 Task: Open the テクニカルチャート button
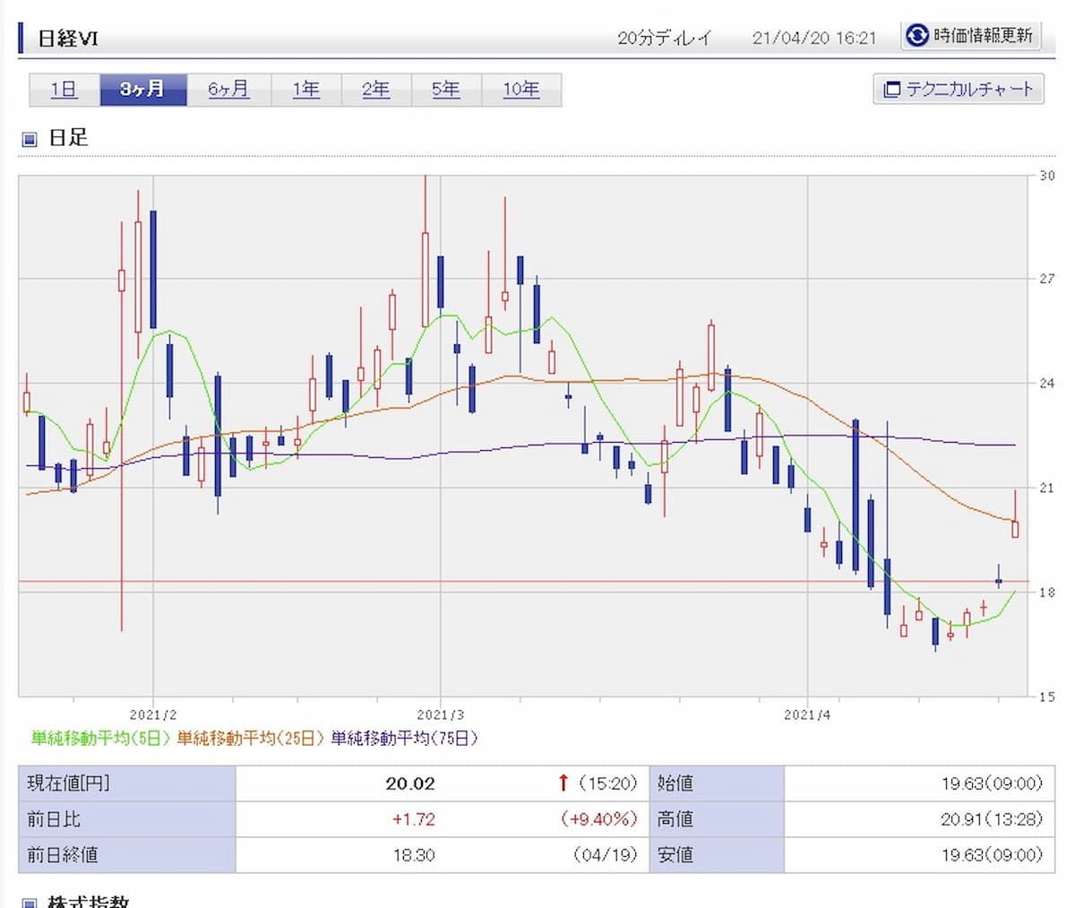[x=958, y=90]
